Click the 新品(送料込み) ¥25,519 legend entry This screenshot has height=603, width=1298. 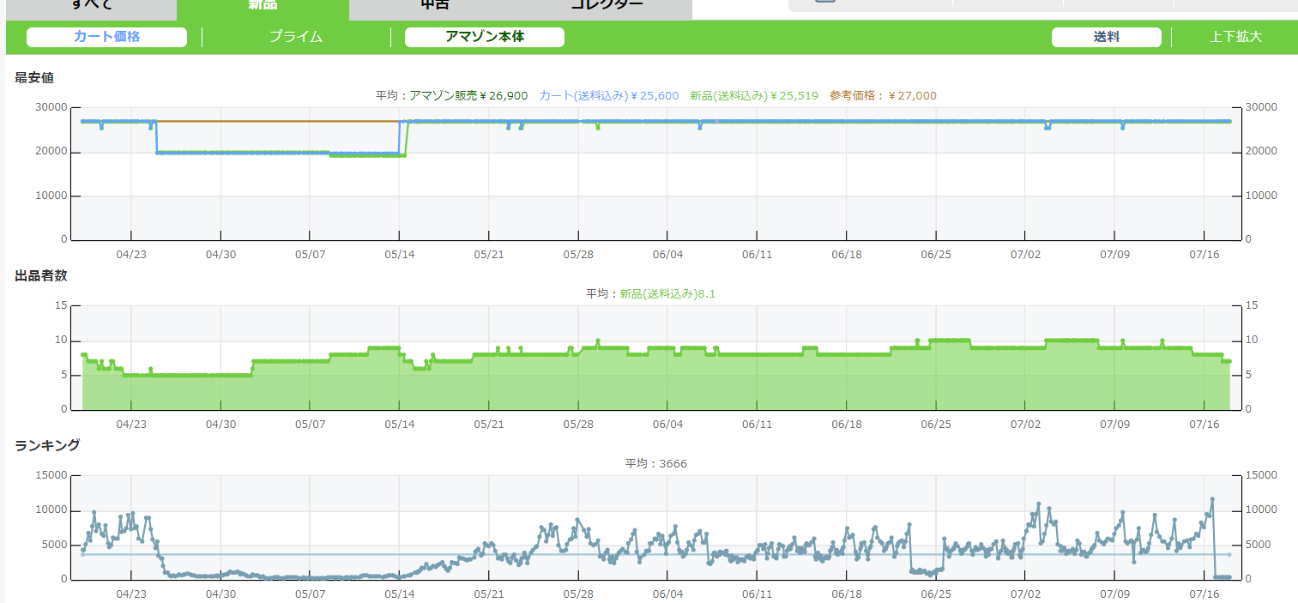pyautogui.click(x=753, y=96)
